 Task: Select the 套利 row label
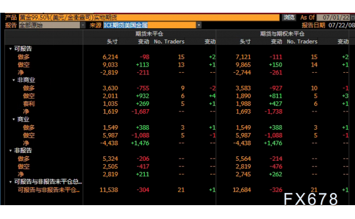click(29, 104)
